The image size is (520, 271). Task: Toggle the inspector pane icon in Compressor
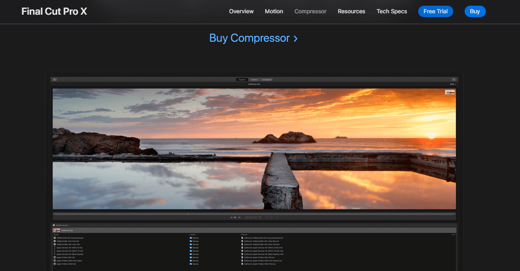(x=454, y=80)
